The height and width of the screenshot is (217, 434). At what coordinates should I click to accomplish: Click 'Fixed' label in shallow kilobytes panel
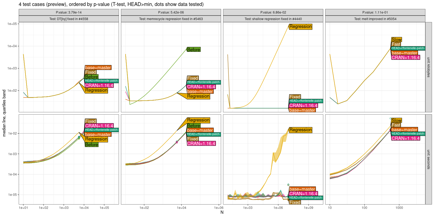click(x=295, y=97)
